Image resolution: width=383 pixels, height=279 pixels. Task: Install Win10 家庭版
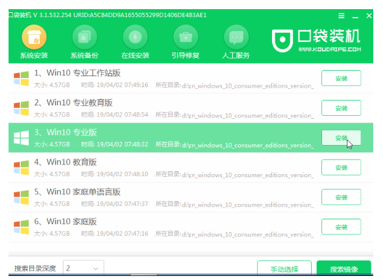pyautogui.click(x=340, y=227)
